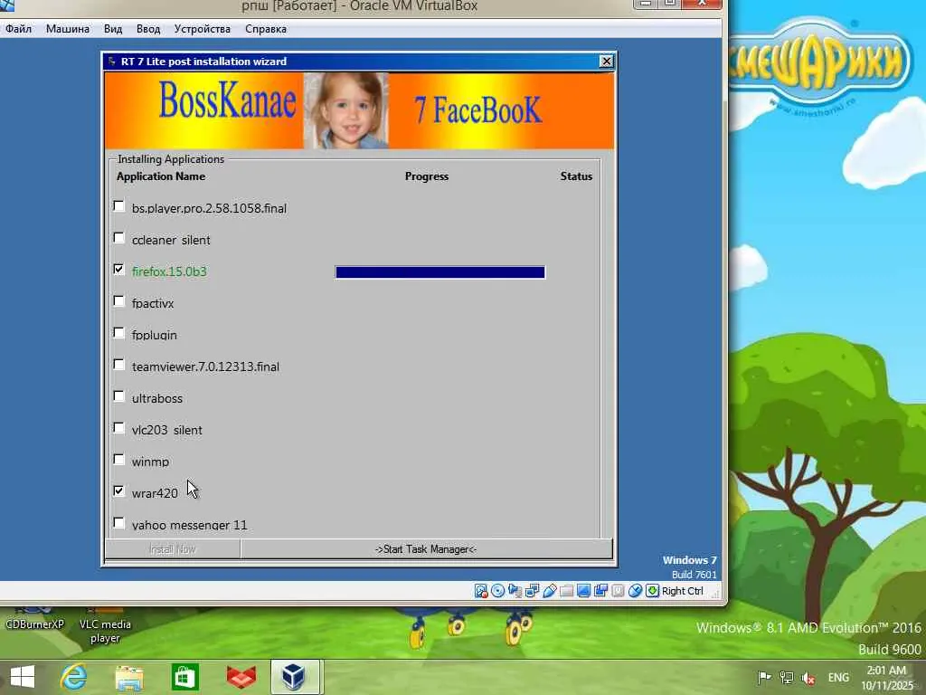This screenshot has width=926, height=695.
Task: Click the grayed CPU icon in VirtualBox status bar
Action: (x=618, y=591)
